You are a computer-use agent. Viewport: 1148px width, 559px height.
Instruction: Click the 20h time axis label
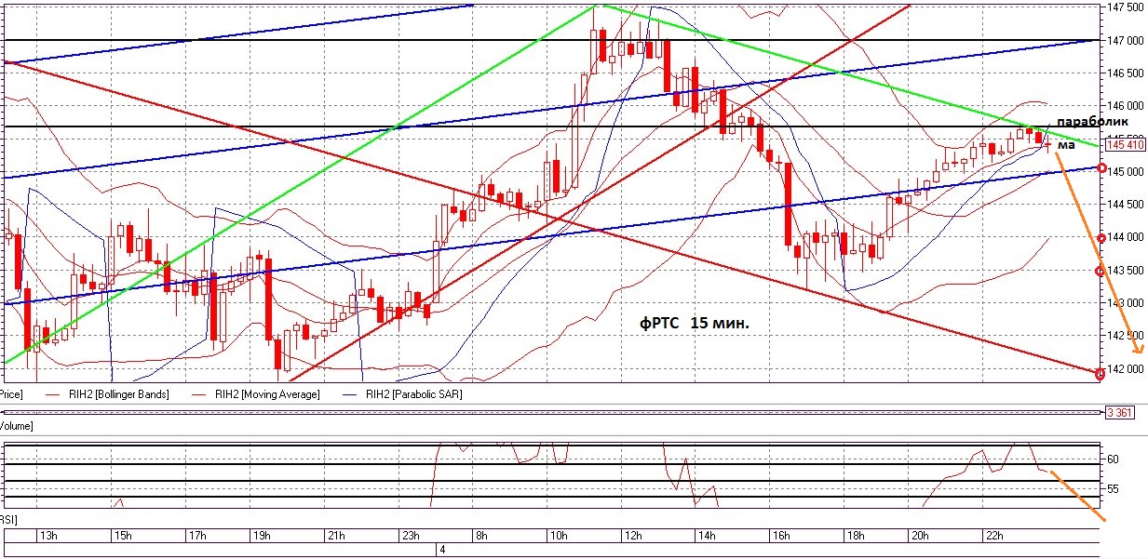pos(919,536)
